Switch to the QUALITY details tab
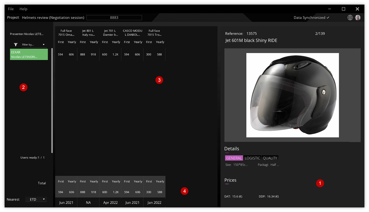 tap(270, 158)
